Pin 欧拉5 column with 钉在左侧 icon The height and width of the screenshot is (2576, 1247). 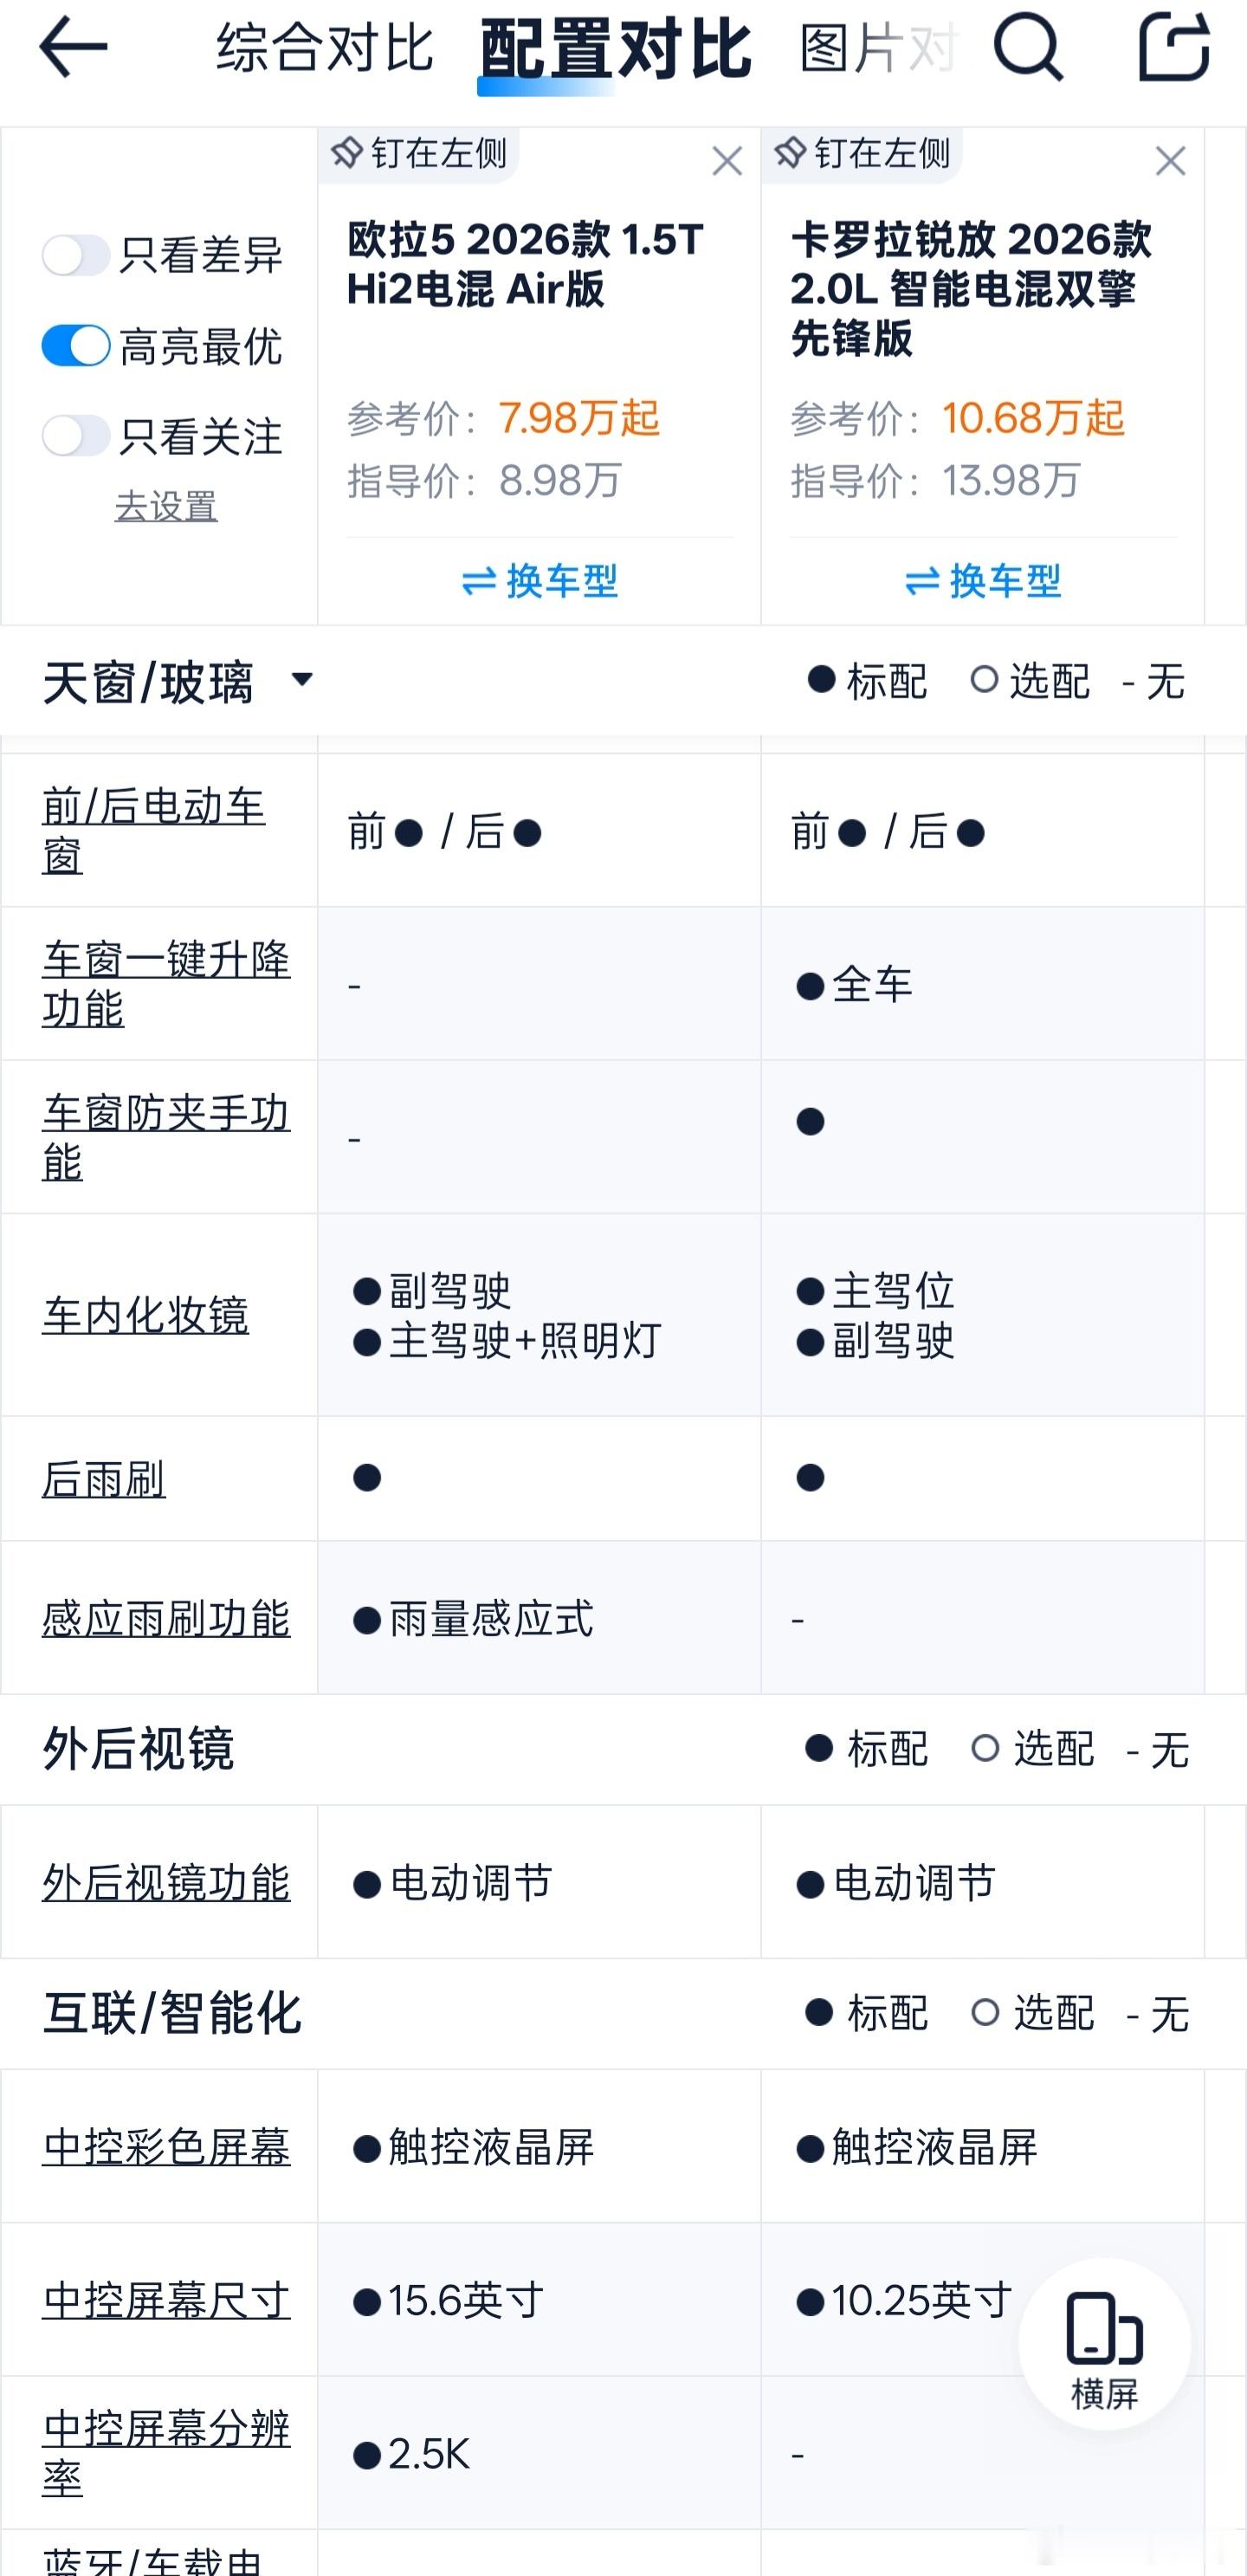[x=420, y=154]
